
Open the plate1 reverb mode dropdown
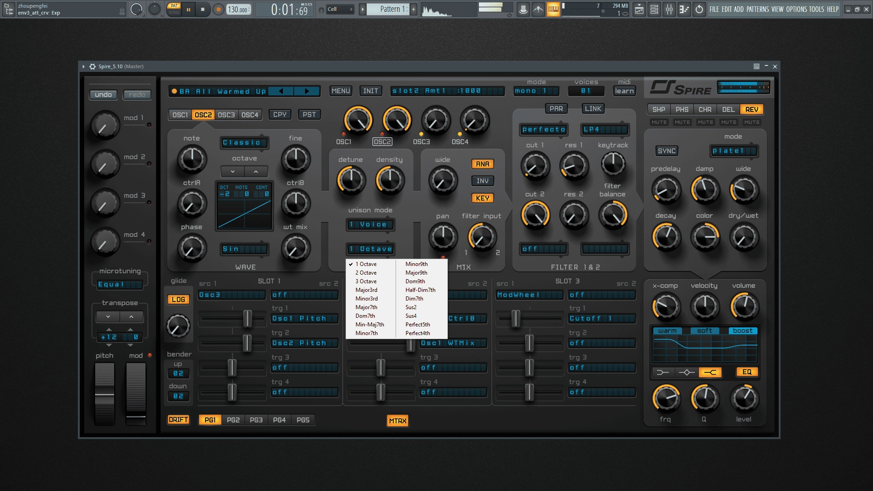[733, 151]
